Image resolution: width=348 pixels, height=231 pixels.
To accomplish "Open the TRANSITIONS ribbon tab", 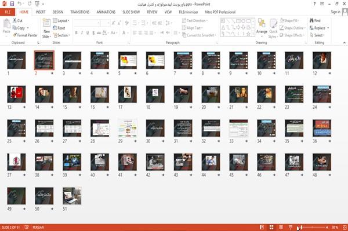I will pyautogui.click(x=80, y=12).
